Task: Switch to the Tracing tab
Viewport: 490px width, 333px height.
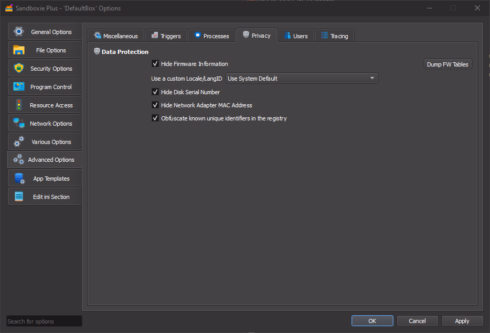Action: tap(334, 36)
